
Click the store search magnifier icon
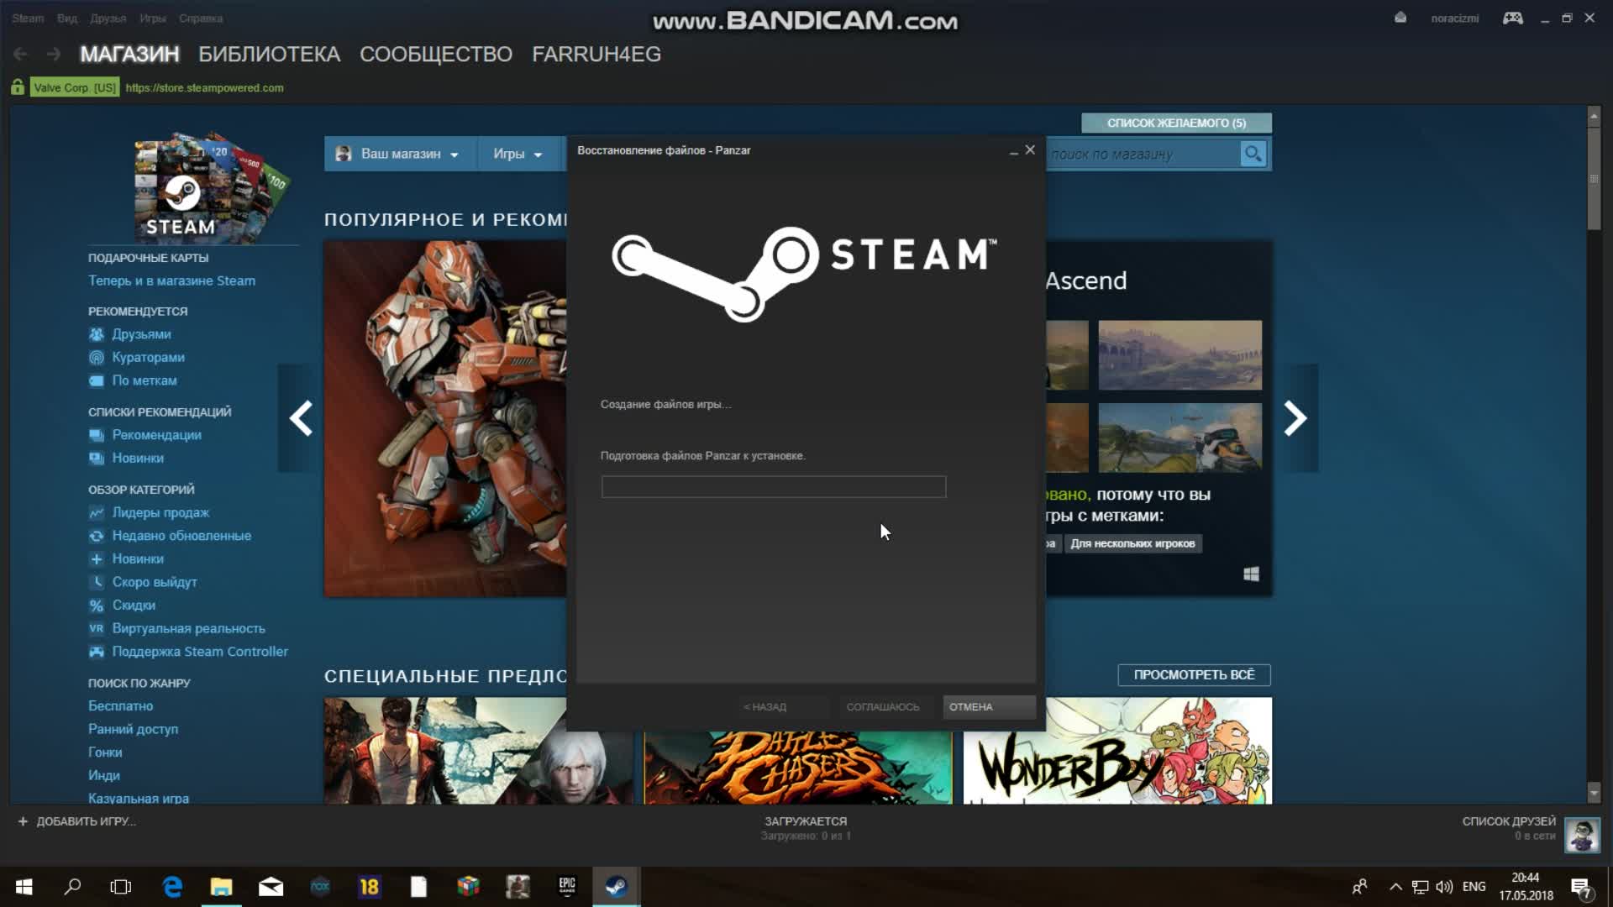pos(1253,154)
